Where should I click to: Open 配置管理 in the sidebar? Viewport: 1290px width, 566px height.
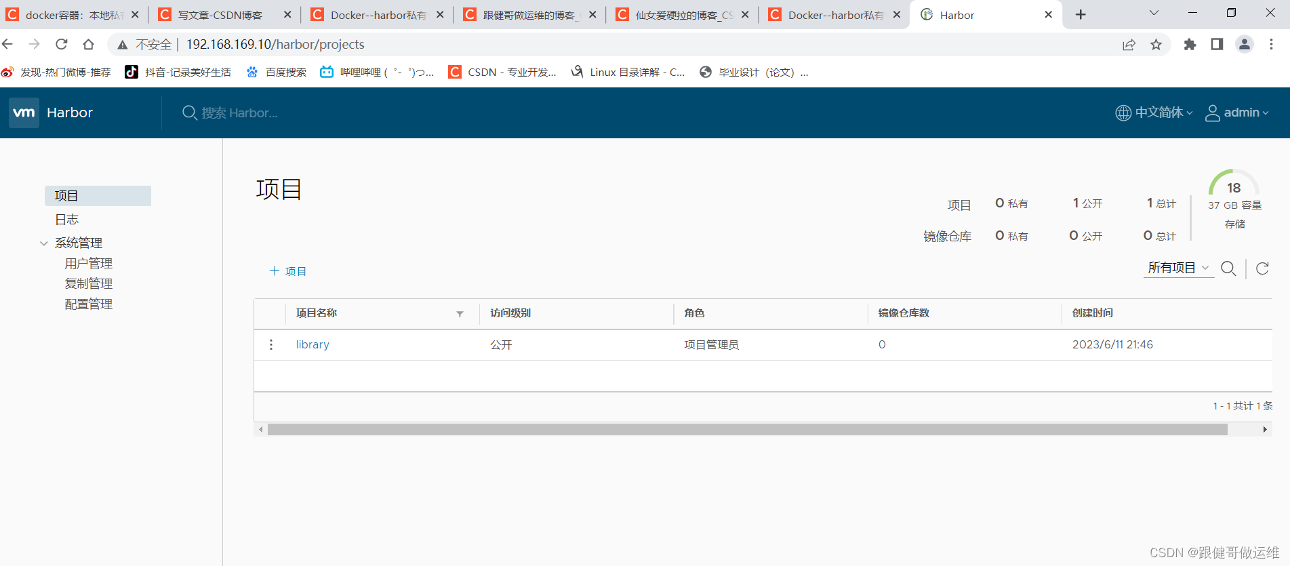click(x=89, y=304)
